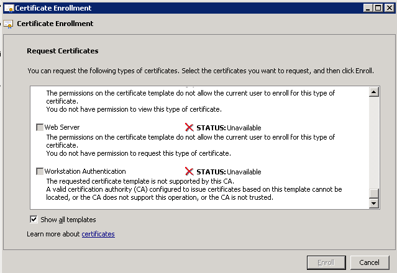
Task: Click the Certificate Enrollment header icon
Action: 8,24
